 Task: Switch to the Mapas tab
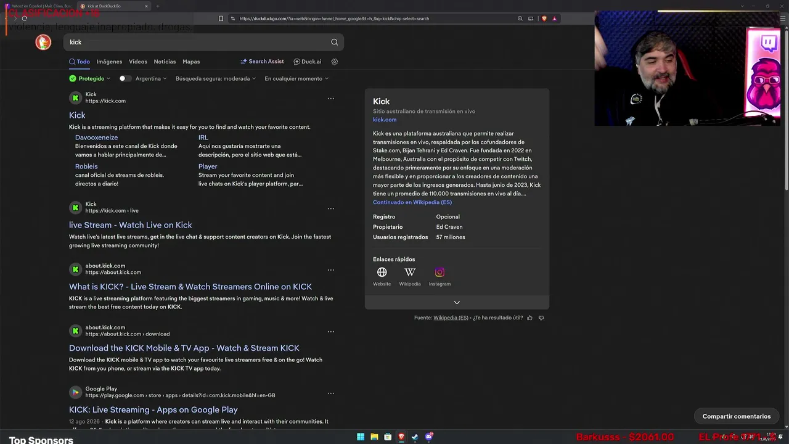coord(191,62)
